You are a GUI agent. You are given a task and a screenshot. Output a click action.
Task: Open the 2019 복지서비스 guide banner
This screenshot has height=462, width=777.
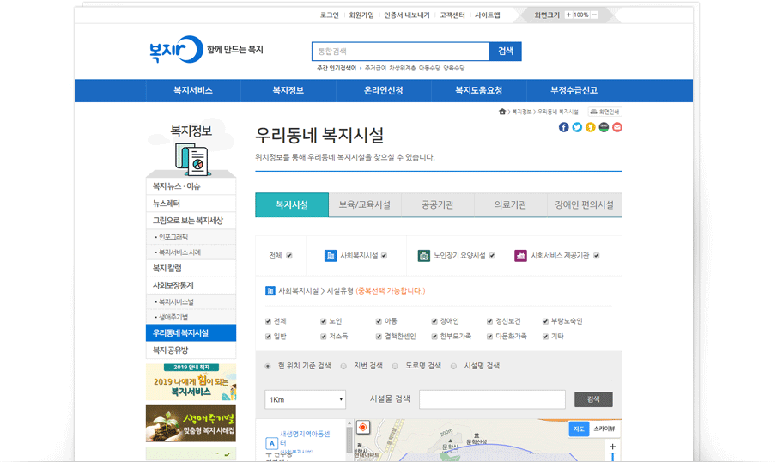(x=191, y=381)
